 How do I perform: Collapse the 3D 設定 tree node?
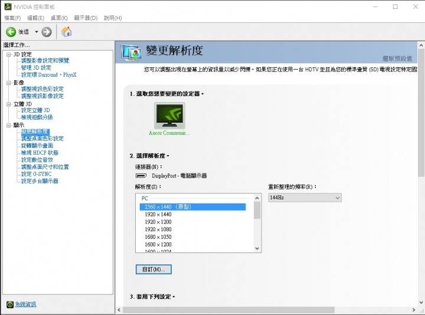click(9, 54)
